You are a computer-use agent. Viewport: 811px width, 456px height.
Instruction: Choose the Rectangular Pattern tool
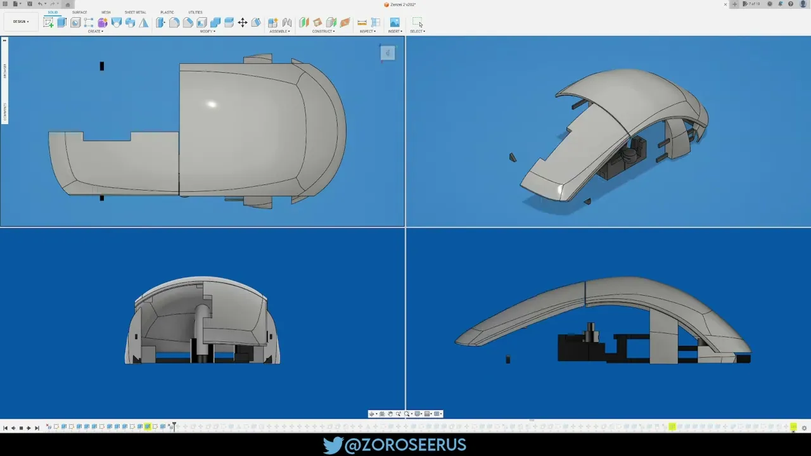(89, 23)
